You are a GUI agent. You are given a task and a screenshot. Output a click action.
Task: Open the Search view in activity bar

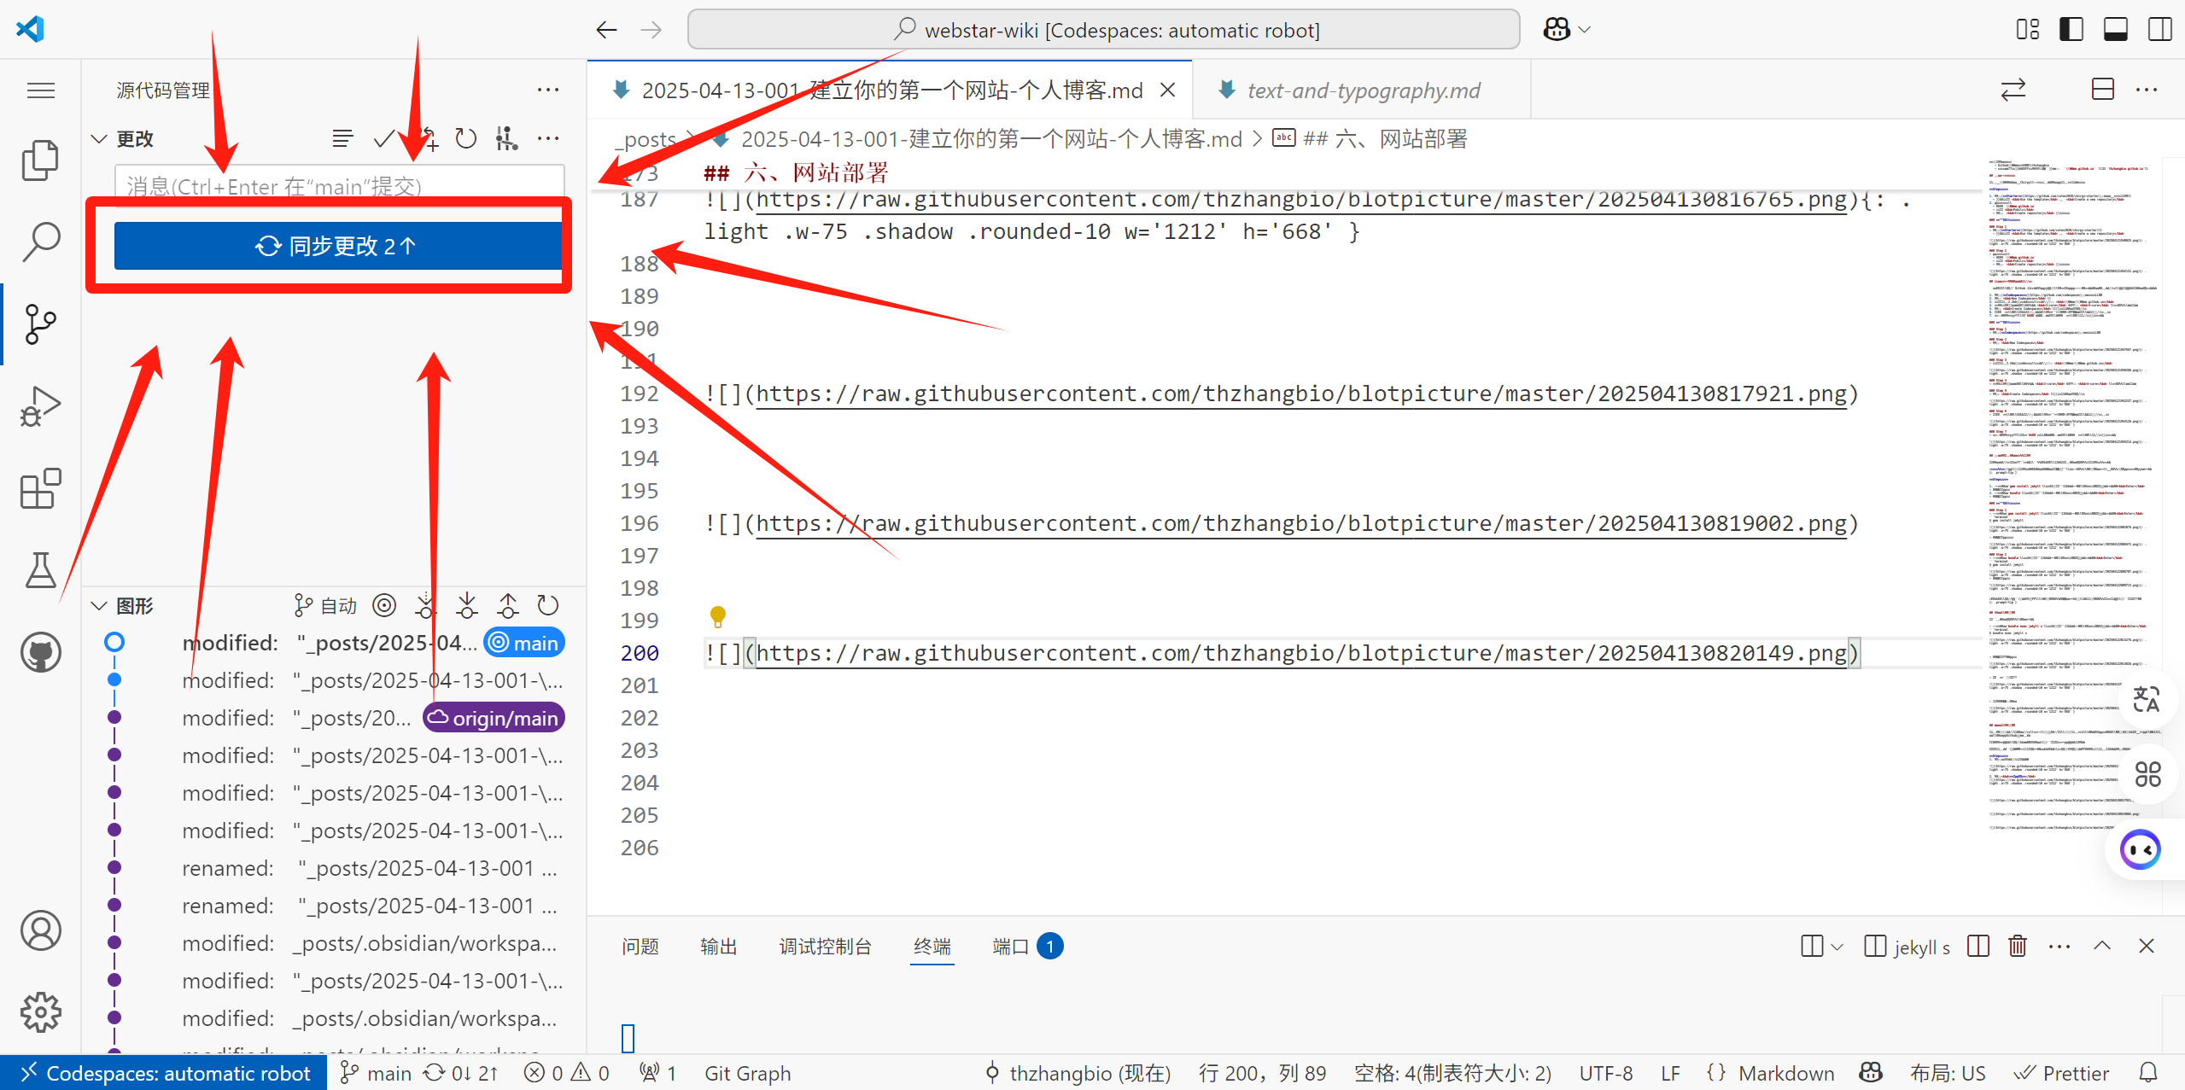tap(40, 242)
